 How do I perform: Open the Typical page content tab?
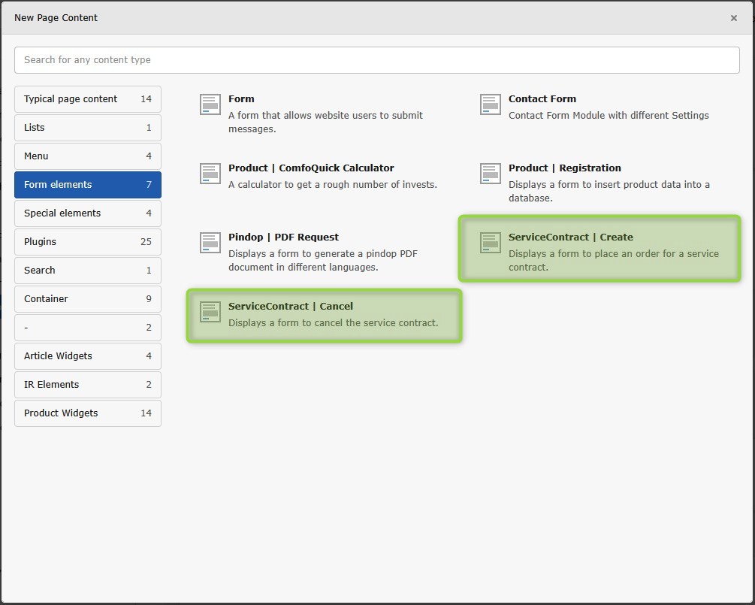coord(87,99)
